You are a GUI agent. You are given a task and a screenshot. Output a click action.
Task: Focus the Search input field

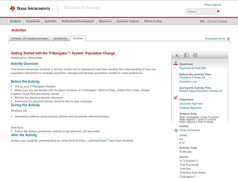200,12
